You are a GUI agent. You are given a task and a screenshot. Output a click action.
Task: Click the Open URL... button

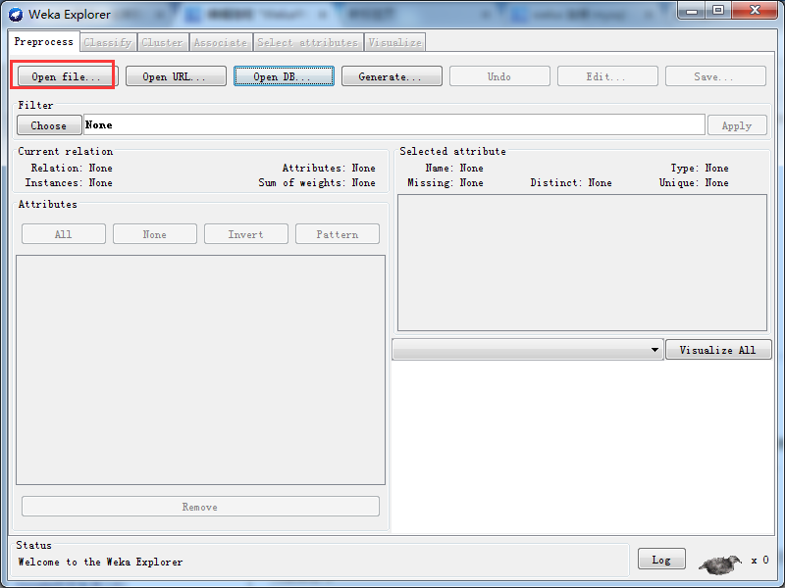[x=176, y=76]
